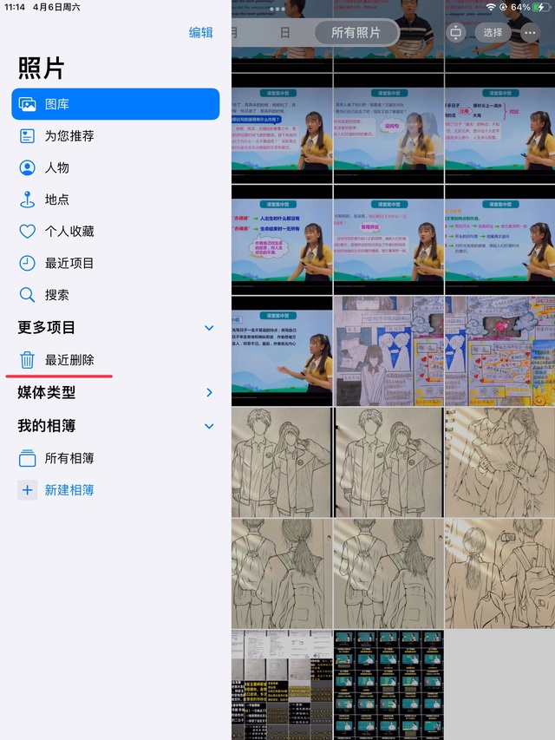Expand the 媒体类型 section chevron
Screen dimensions: 555x740
[209, 393]
